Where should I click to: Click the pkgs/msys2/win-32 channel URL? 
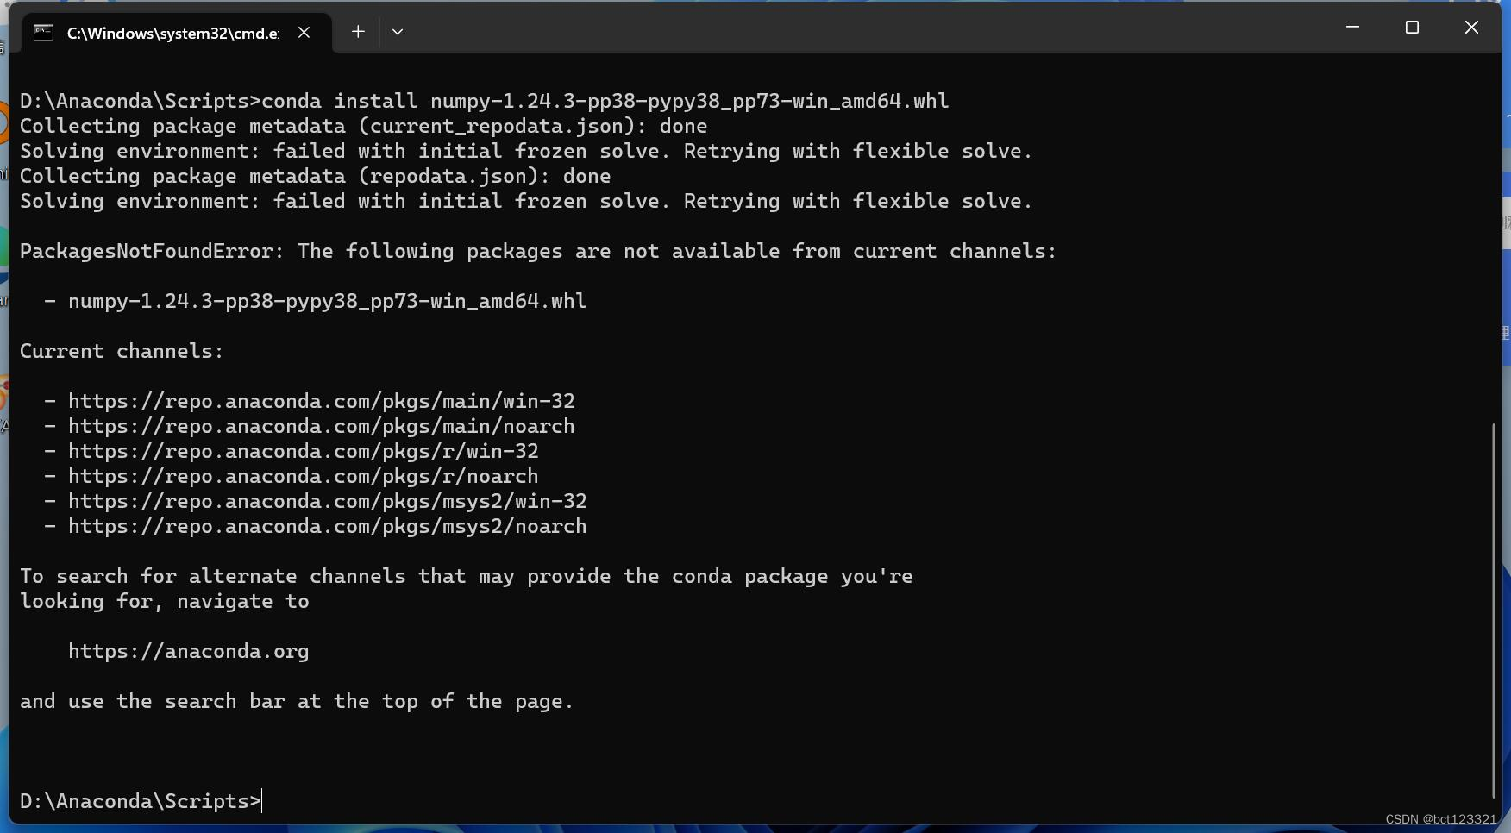click(x=328, y=500)
